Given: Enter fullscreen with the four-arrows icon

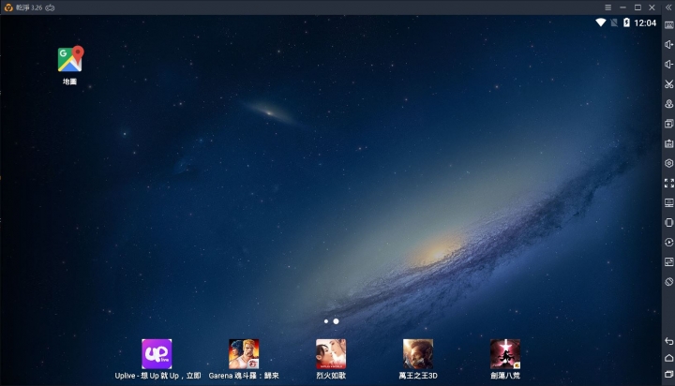Looking at the screenshot, I should tap(669, 183).
